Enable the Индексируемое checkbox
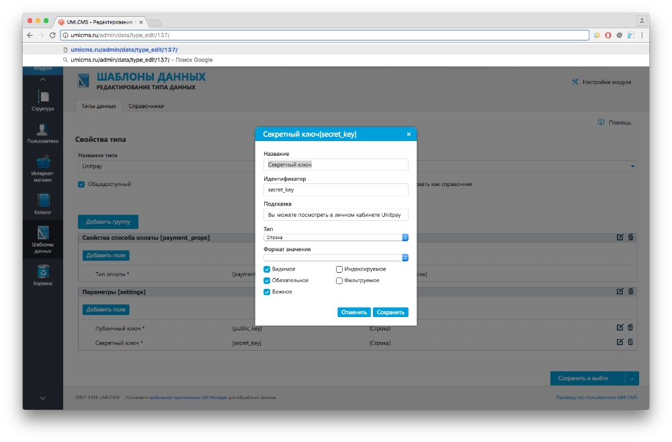This screenshot has width=672, height=442. (339, 269)
